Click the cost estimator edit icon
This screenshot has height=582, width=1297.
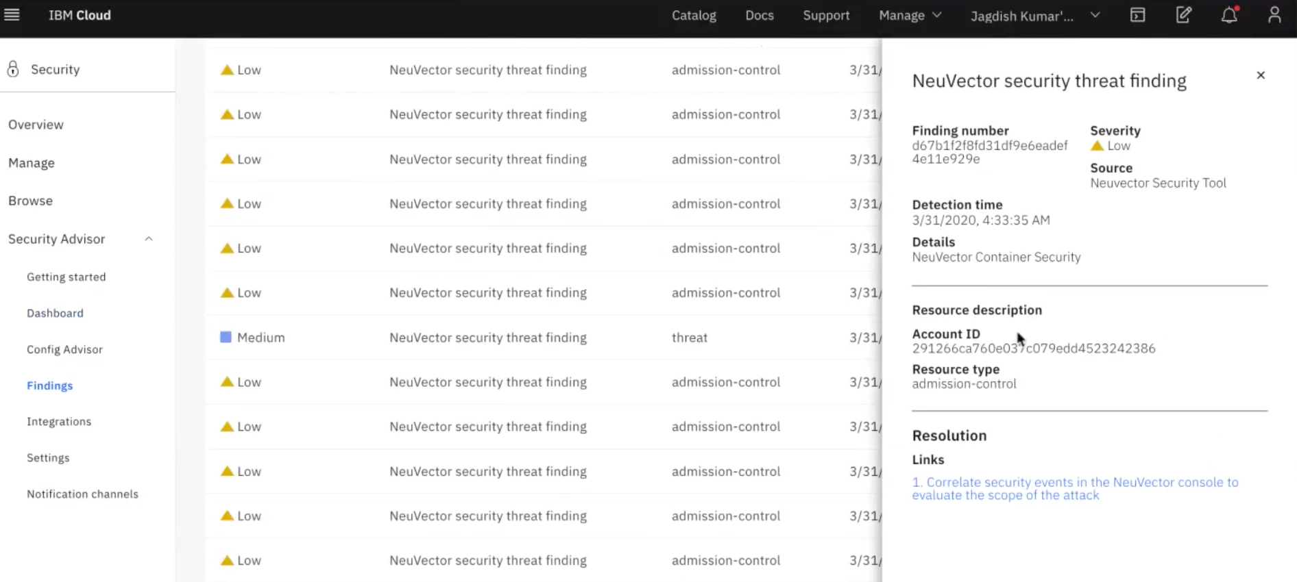pos(1183,15)
